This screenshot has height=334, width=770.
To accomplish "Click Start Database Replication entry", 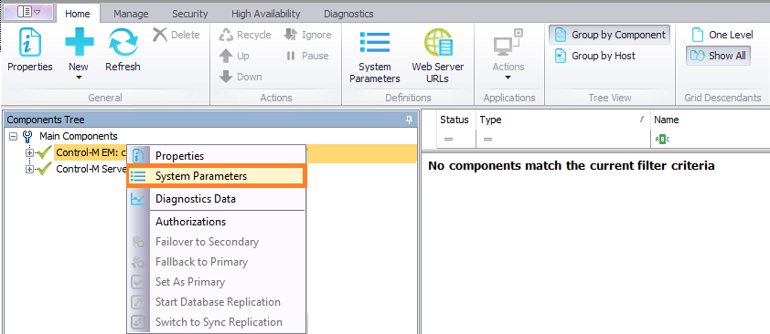I will pyautogui.click(x=216, y=302).
